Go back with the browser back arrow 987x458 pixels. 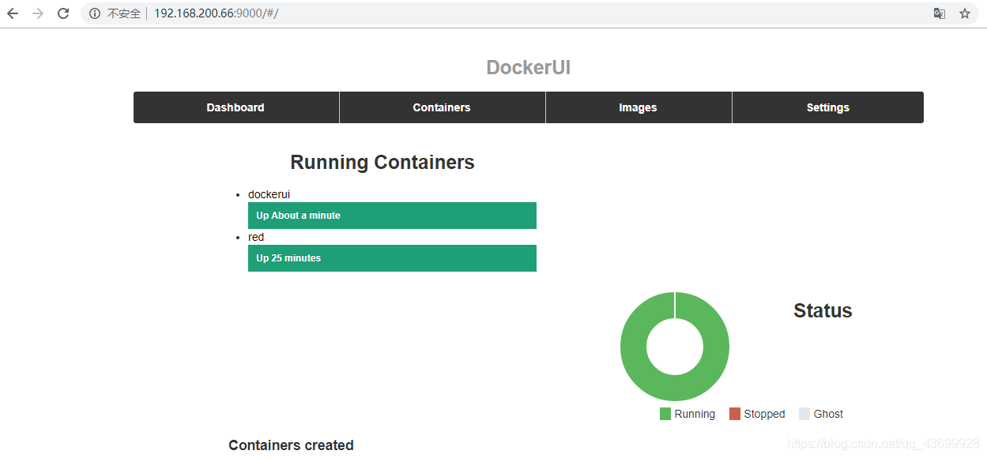(13, 13)
